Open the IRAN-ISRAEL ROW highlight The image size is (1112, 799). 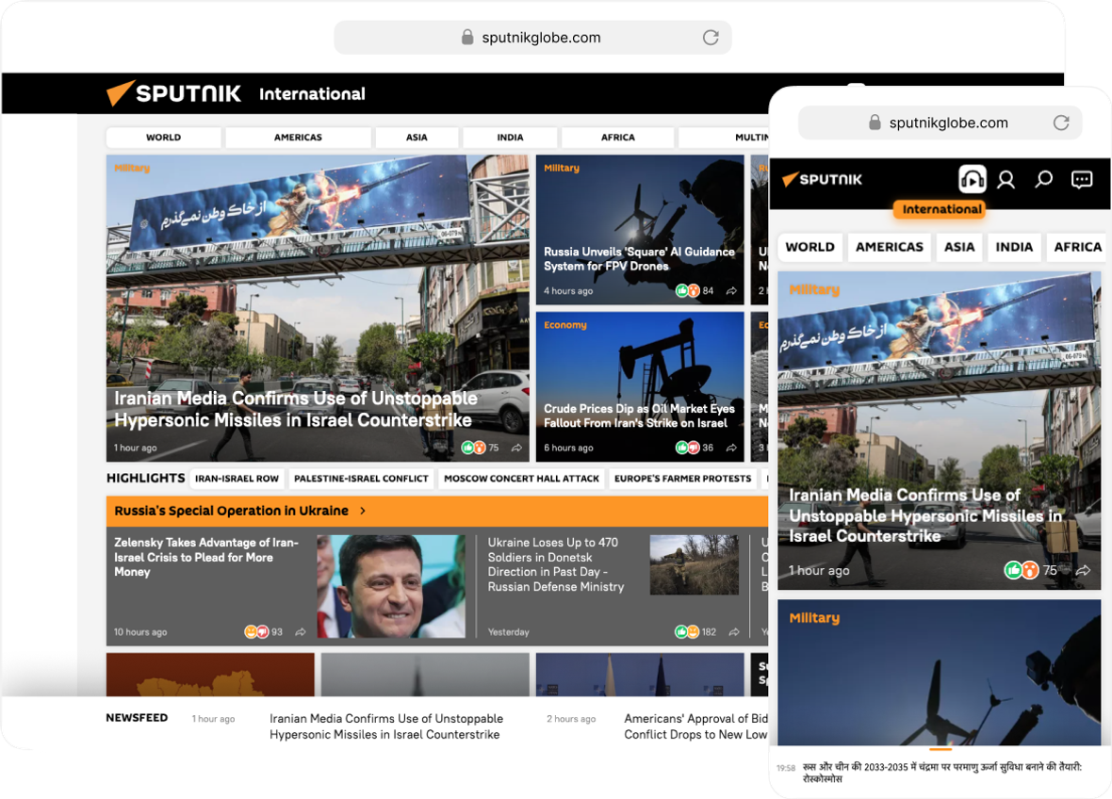pyautogui.click(x=237, y=479)
